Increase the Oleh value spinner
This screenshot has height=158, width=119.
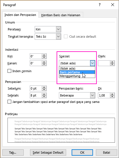(x=112, y=62)
